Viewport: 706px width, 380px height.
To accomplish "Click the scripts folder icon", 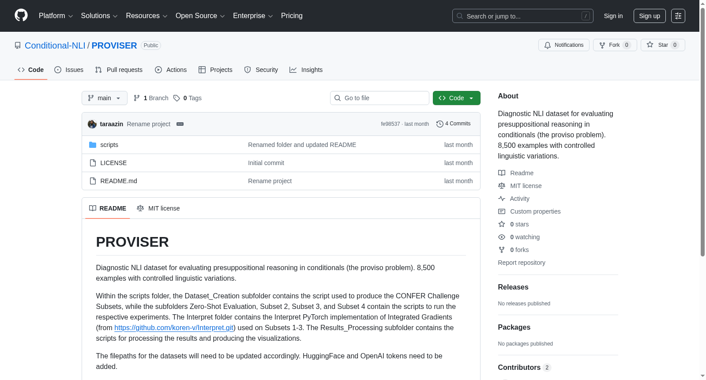I will point(93,145).
